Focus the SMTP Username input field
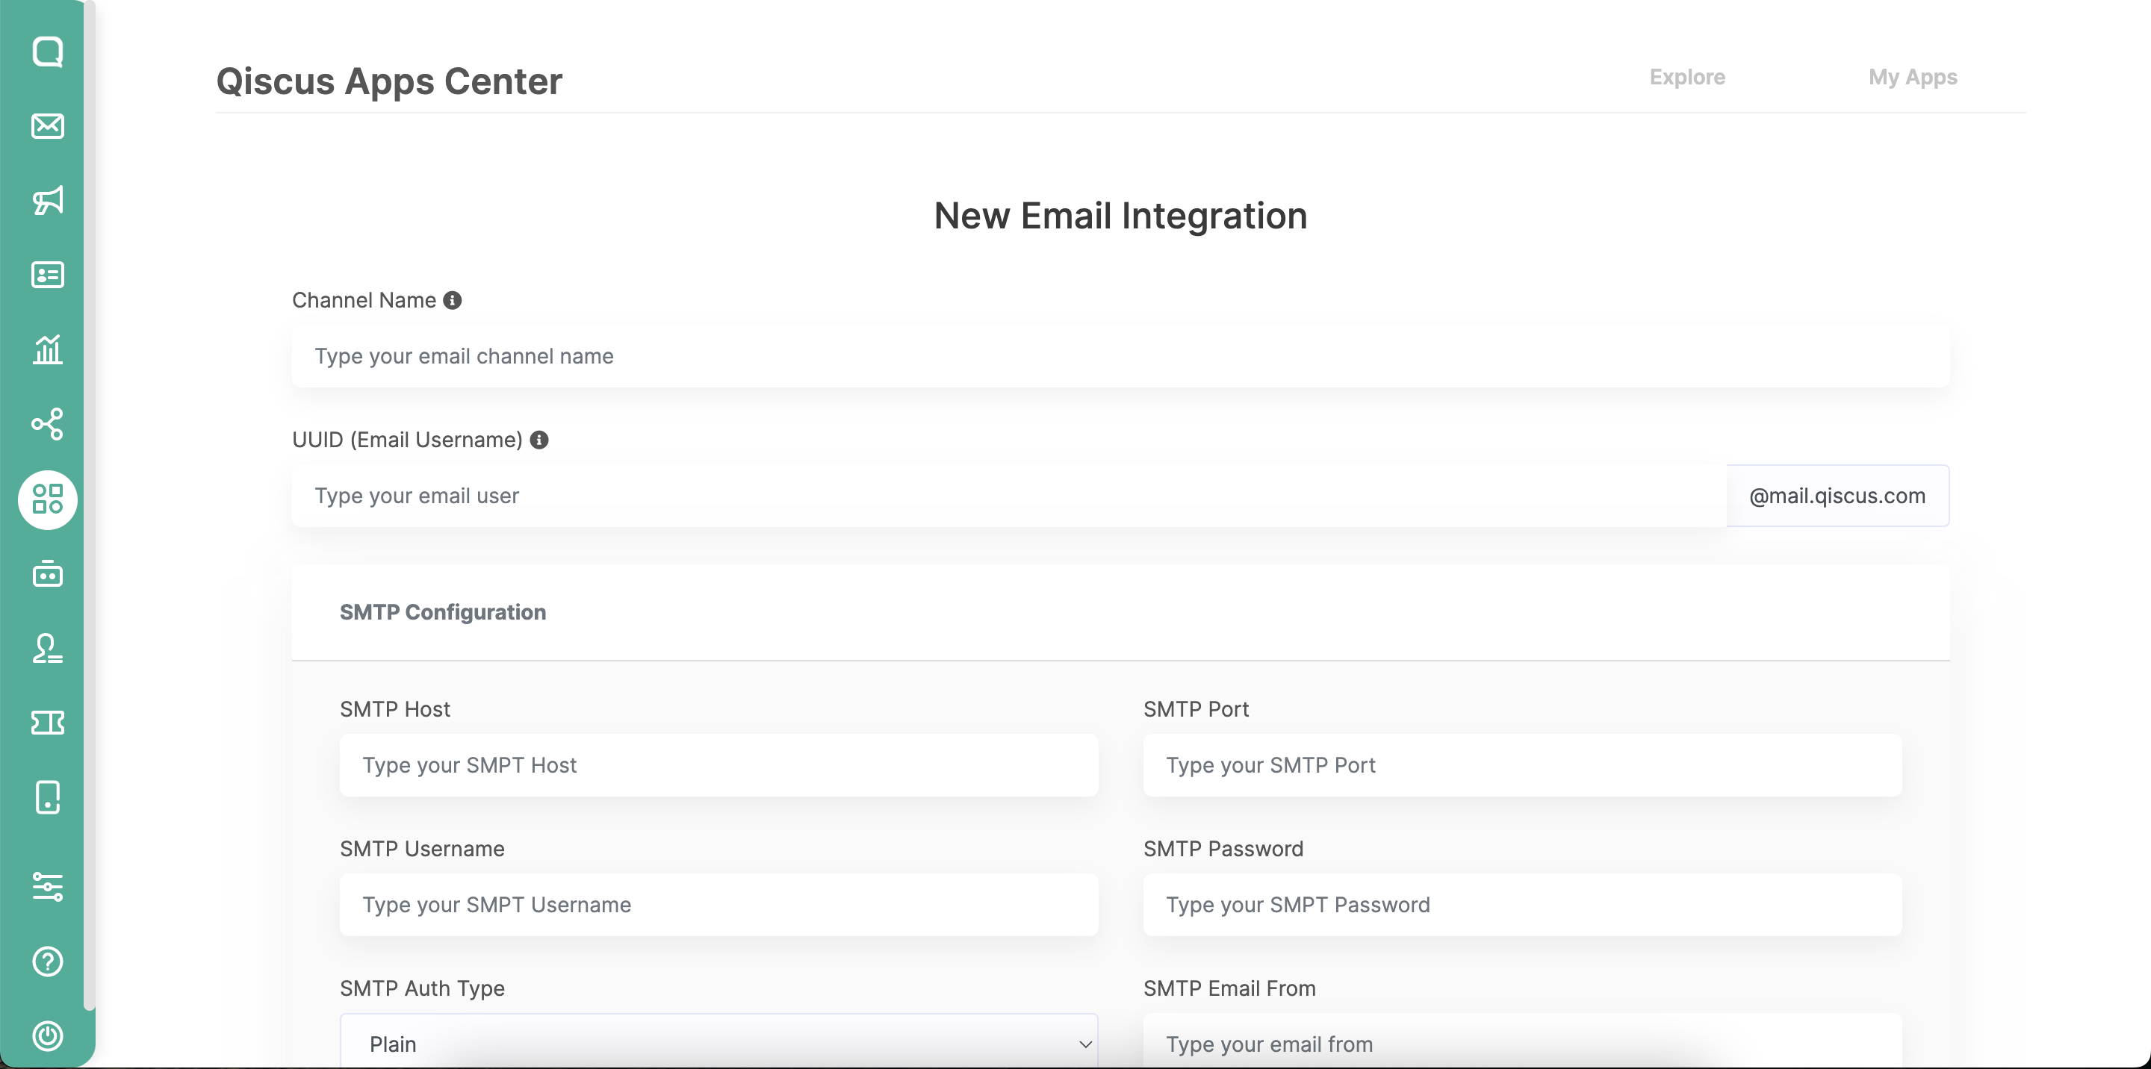The height and width of the screenshot is (1069, 2151). (719, 905)
